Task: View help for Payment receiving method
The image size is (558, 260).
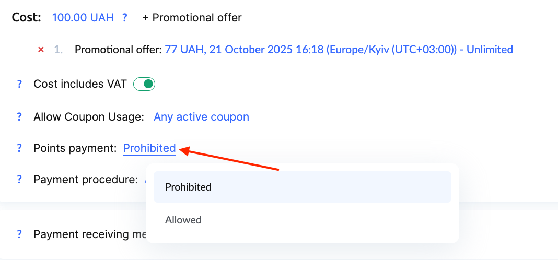Action: (x=19, y=234)
